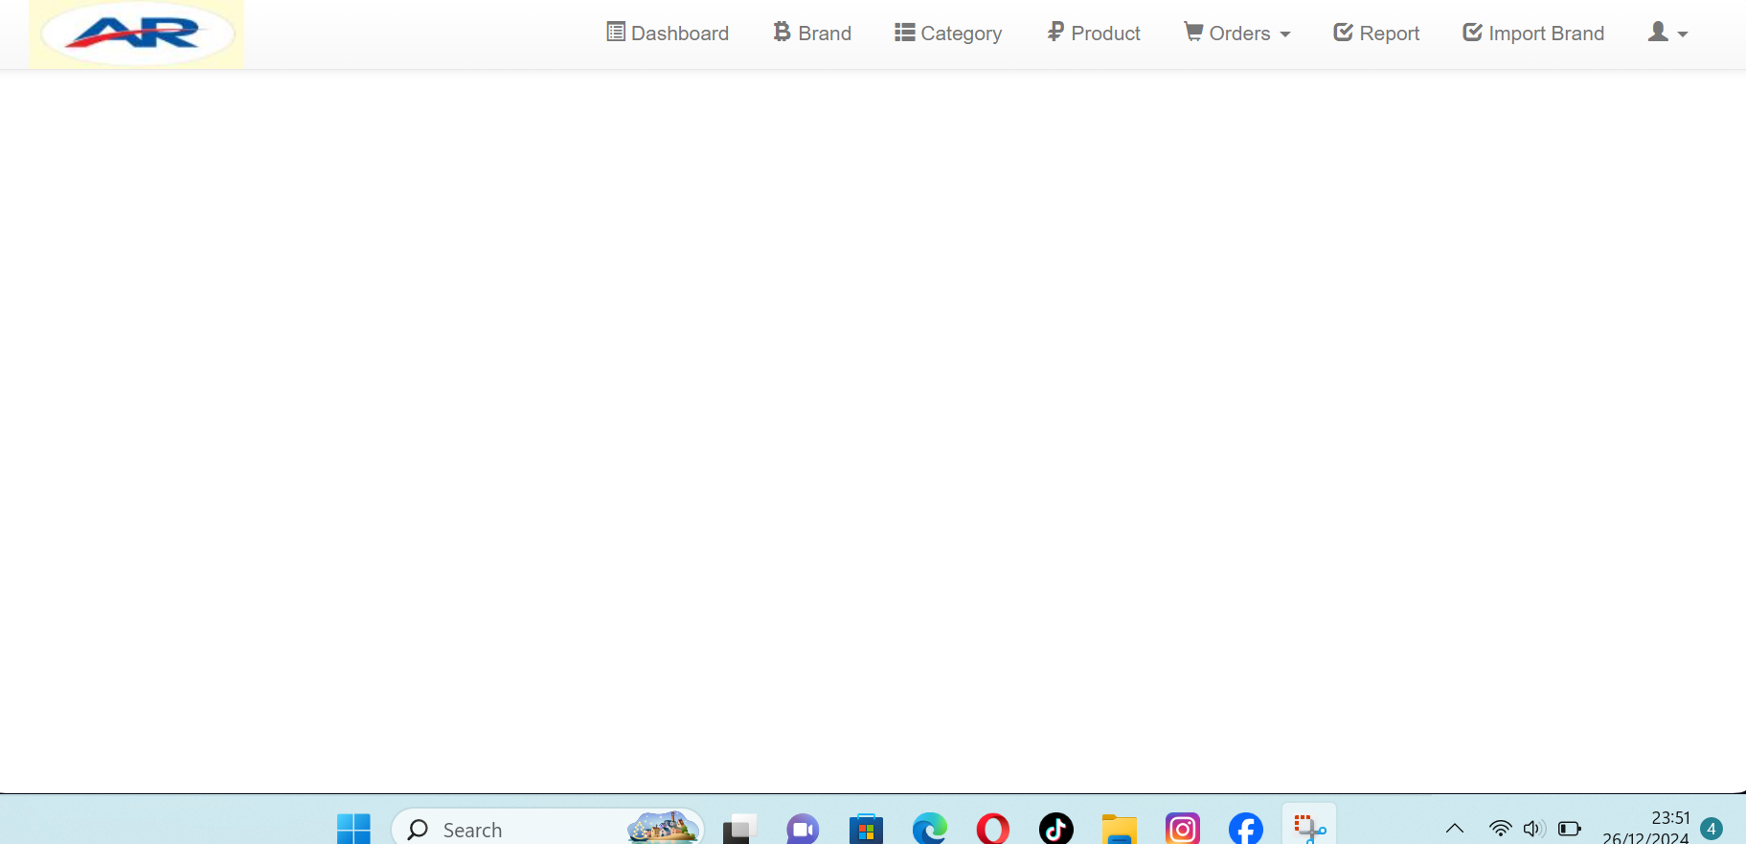The image size is (1746, 844).
Task: Open the Dashboard page
Action: tap(668, 34)
